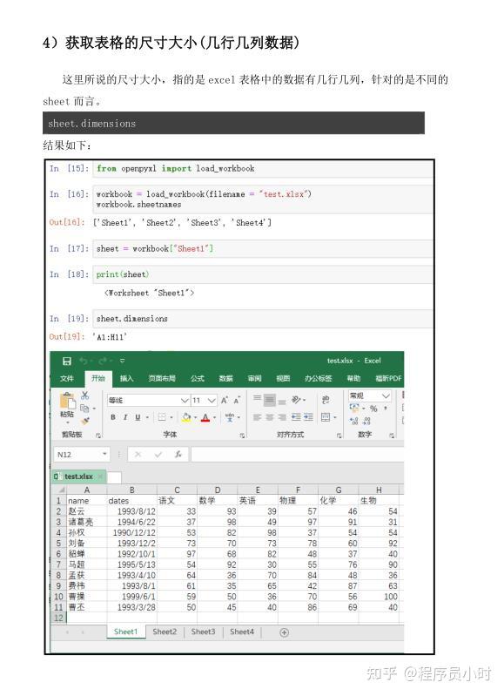Screen dimensions: 504x696
Task: Click the N12 name box field
Action: click(x=79, y=455)
